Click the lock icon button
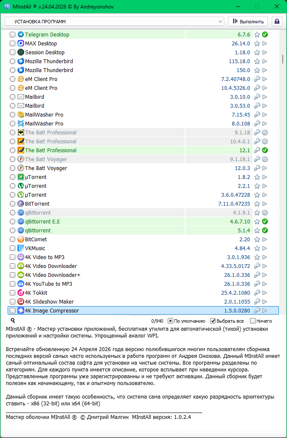Image resolution: width=287 pixels, height=438 pixels. (277, 21)
